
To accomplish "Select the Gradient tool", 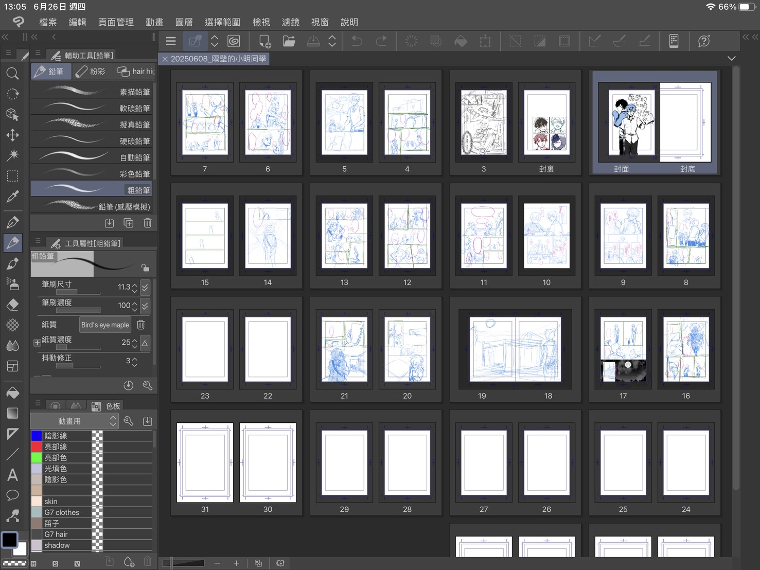I will click(x=12, y=413).
